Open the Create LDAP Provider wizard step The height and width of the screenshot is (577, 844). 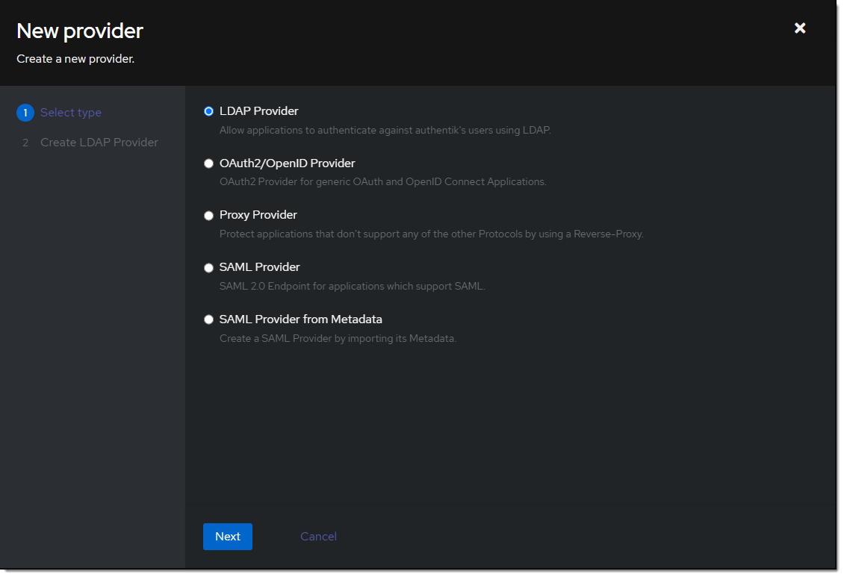coord(99,143)
